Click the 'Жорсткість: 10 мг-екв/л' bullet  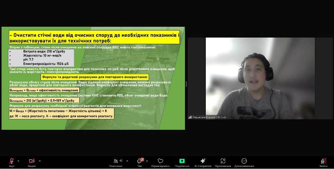pyautogui.click(x=42, y=55)
